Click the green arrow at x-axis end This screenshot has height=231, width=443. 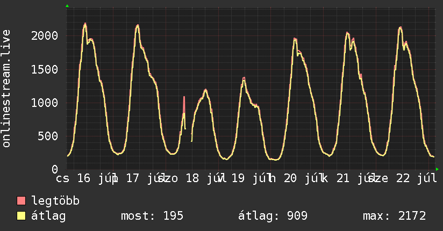coord(437,169)
